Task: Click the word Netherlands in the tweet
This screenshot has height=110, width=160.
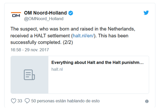Action: (x=121, y=29)
